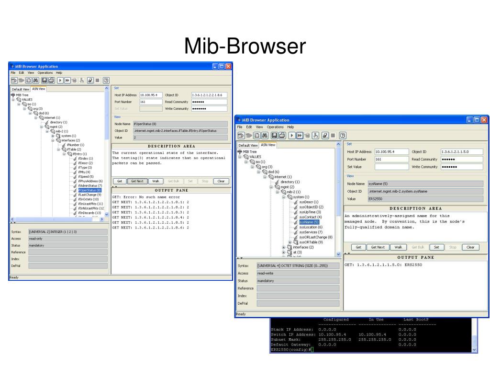This screenshot has width=490, height=368.
Task: Select ifInOctets (10) in the MIB tree
Action: [89, 199]
